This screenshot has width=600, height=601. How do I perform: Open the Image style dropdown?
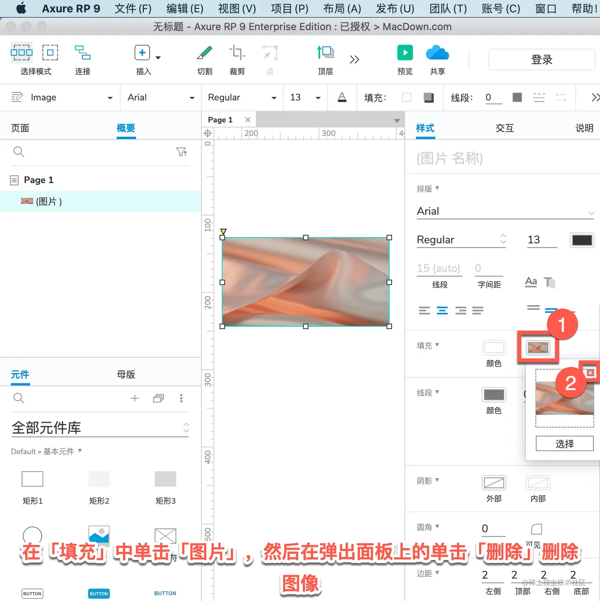tap(110, 98)
